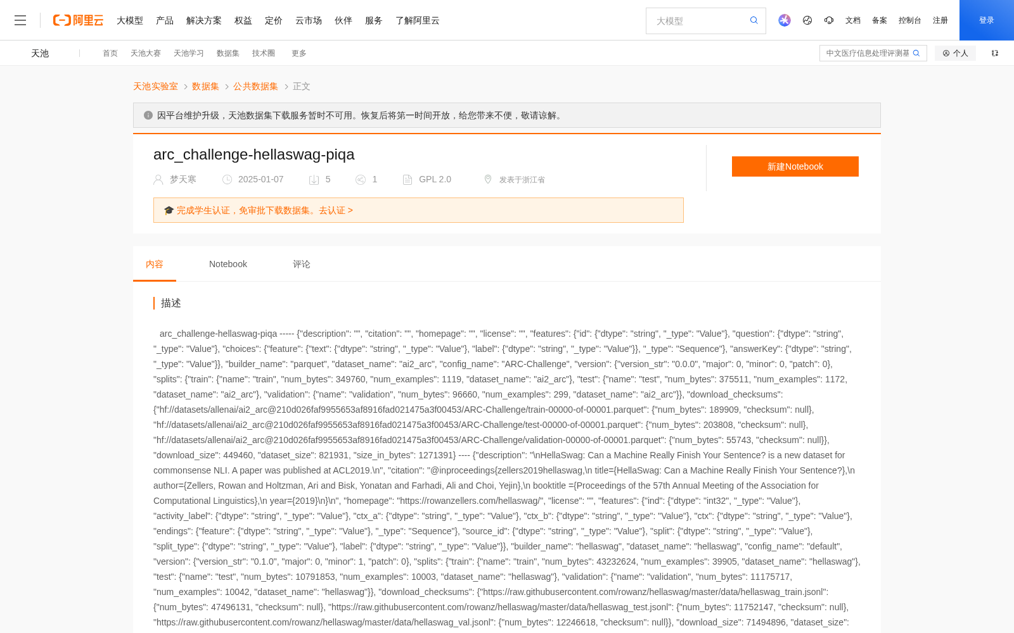
Task: Click the fullscreen expand icon
Action: (995, 53)
